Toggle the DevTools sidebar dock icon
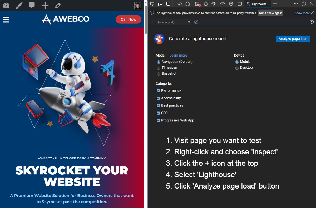Image resolution: width=316 pixels, height=208 pixels. click(x=168, y=4)
